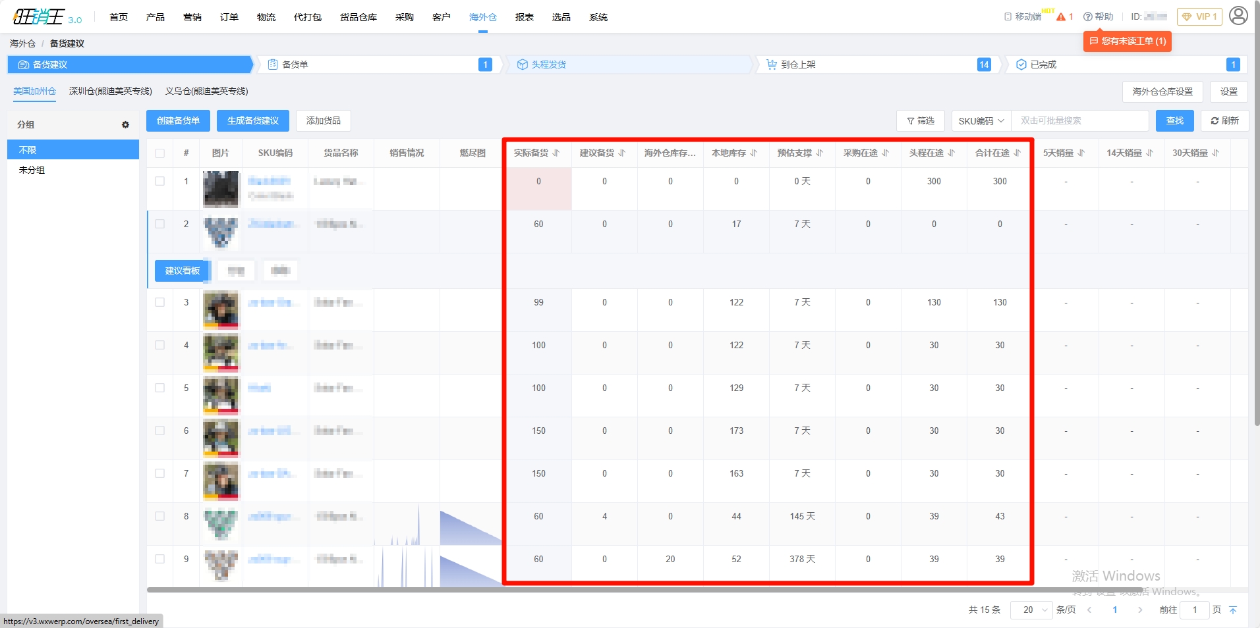Open the user profile avatar icon
Image resolution: width=1260 pixels, height=628 pixels.
coord(1238,16)
